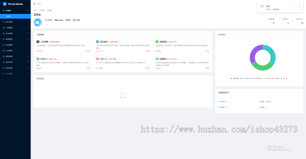Click the 沪深300 percentage 1.44%
Screen dimensions: 306x159
click(88, 68)
